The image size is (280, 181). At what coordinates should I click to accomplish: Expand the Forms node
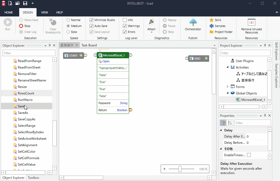click(227, 87)
